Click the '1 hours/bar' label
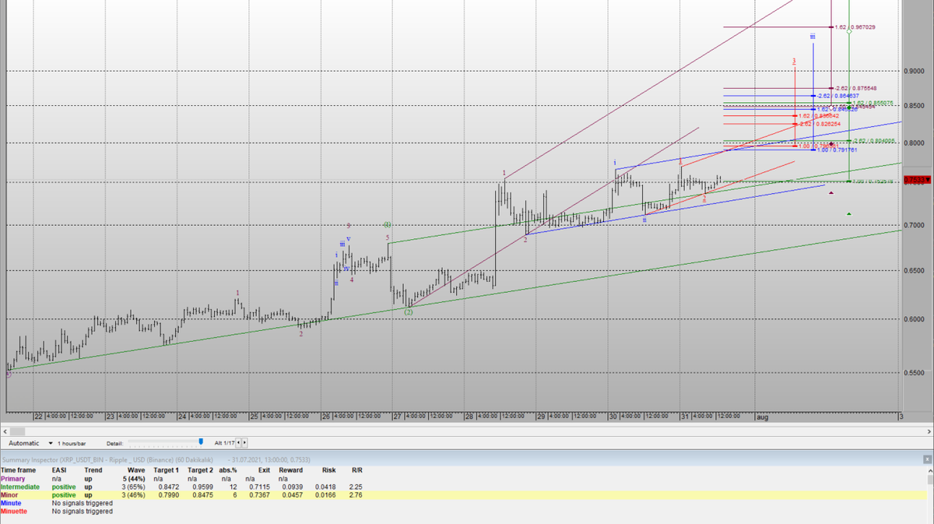The image size is (934, 524). (72, 442)
